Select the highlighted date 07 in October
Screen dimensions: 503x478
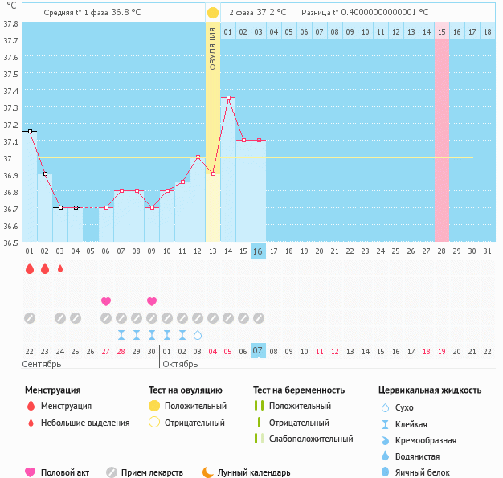[x=258, y=351]
